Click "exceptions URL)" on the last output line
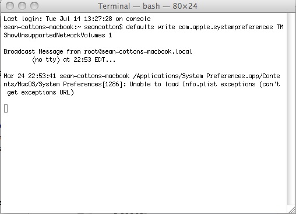 pyautogui.click(x=48, y=92)
